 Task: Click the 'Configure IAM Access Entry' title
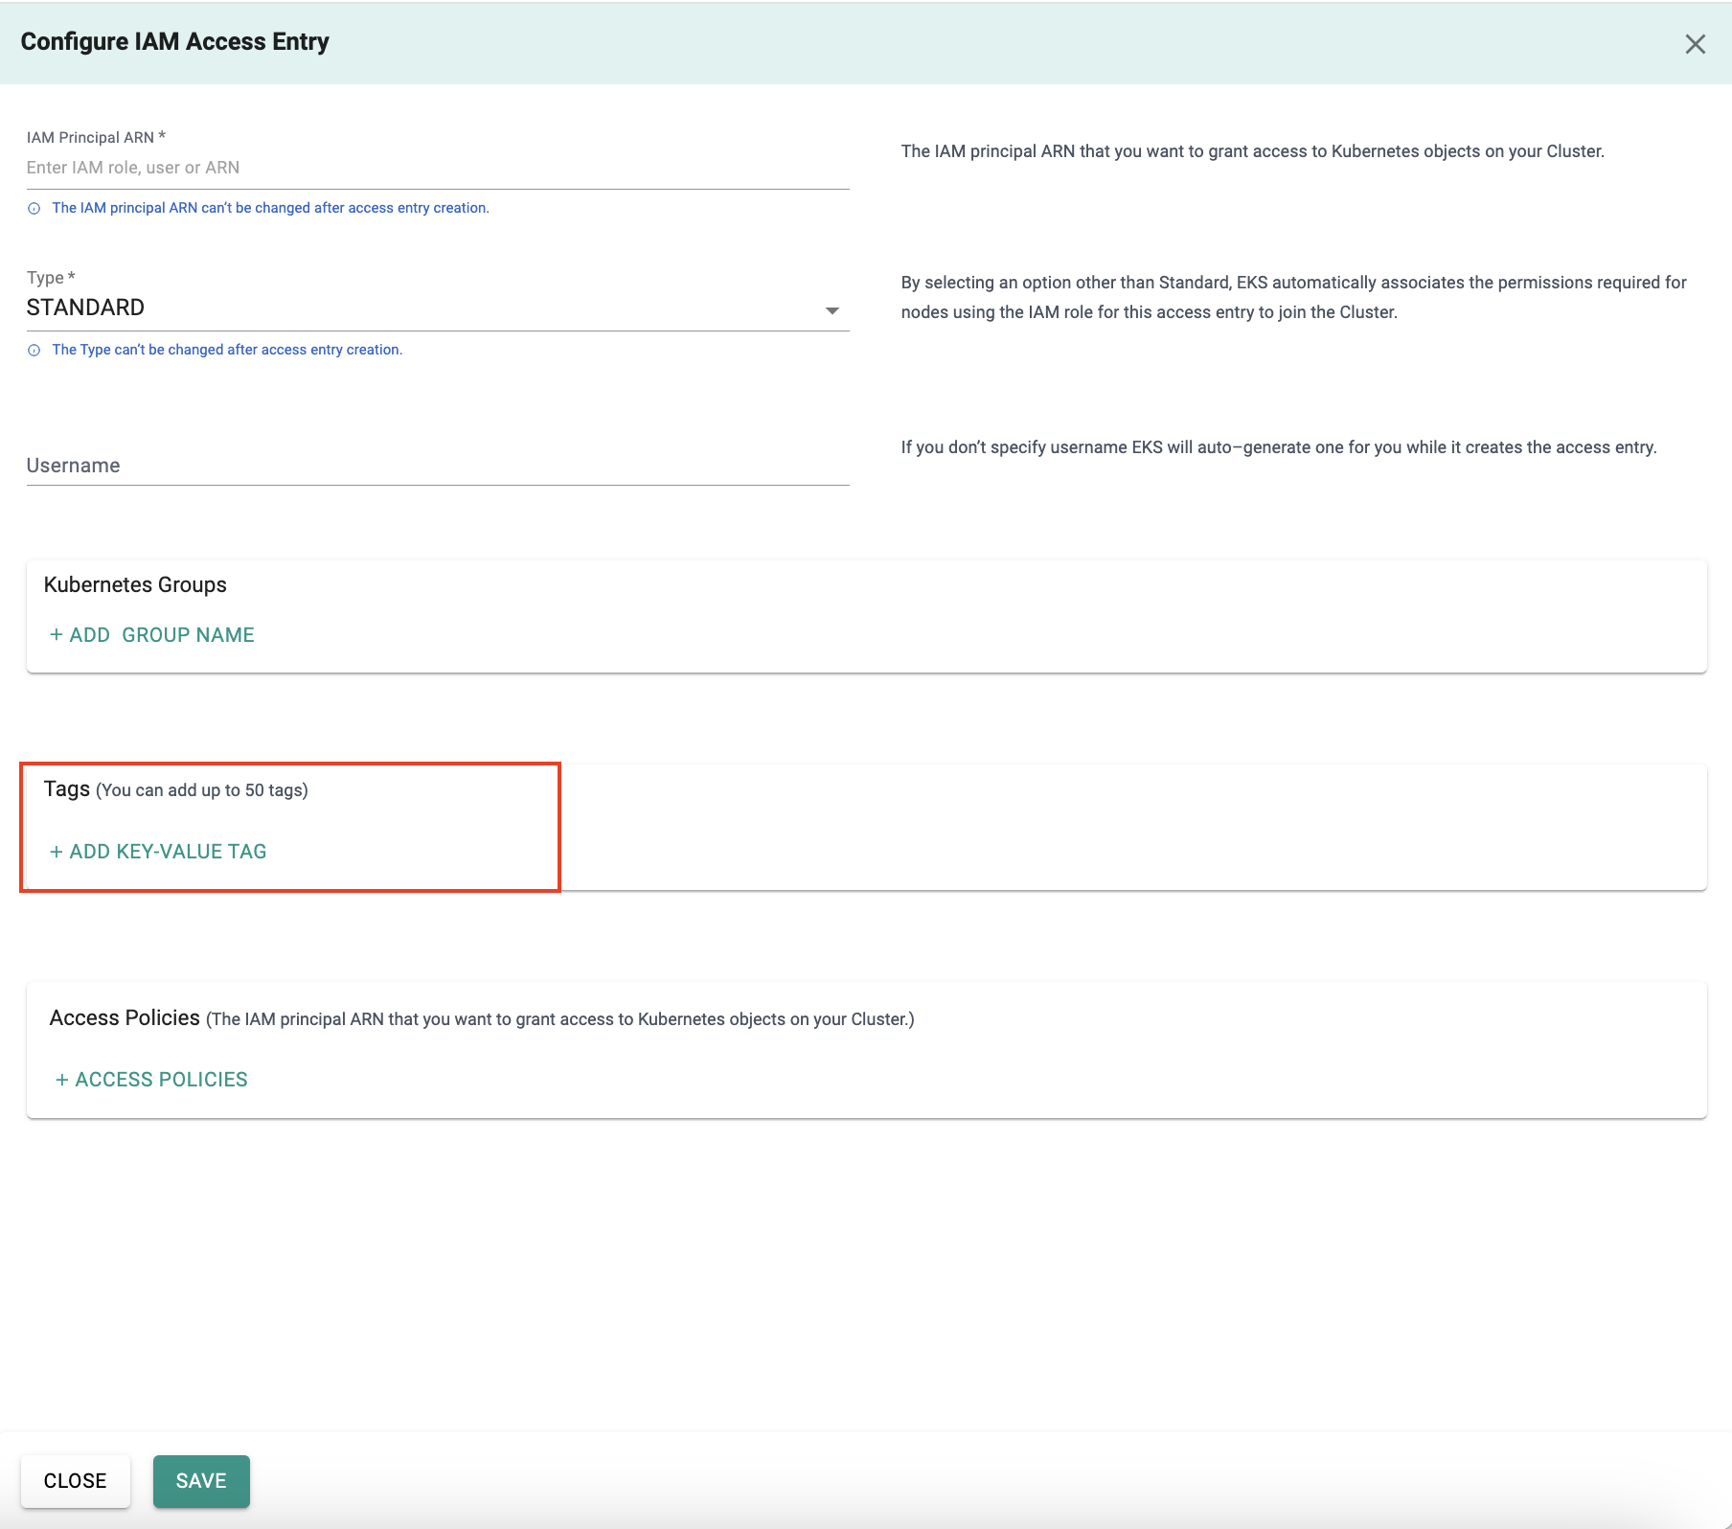(175, 42)
